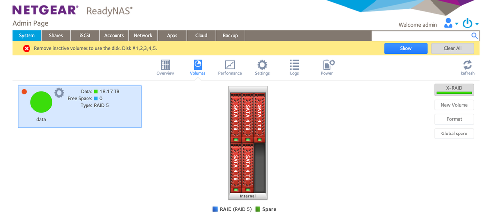The height and width of the screenshot is (215, 491).
Task: Click the '18.17 TB' data value
Action: (x=110, y=92)
